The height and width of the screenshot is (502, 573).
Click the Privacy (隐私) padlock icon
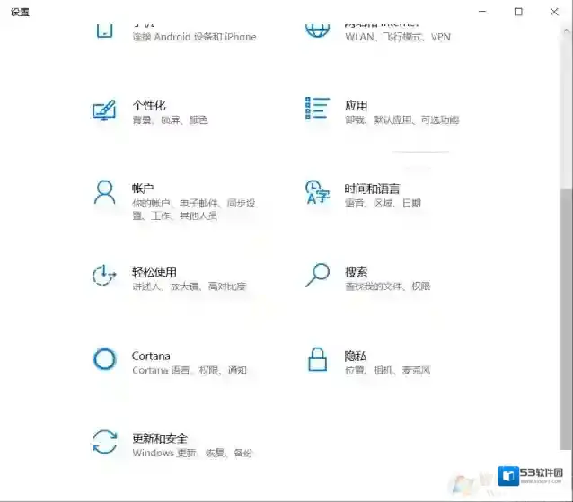[318, 359]
